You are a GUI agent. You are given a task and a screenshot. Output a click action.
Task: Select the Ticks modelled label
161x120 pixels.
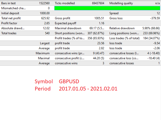65,3
